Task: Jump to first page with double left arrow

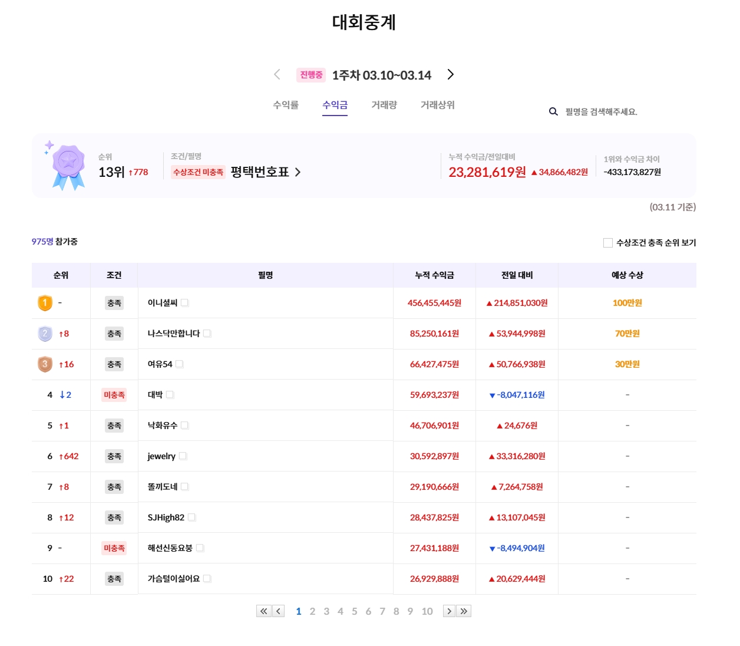Action: tap(263, 611)
